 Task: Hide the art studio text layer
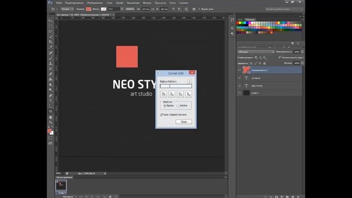239,78
